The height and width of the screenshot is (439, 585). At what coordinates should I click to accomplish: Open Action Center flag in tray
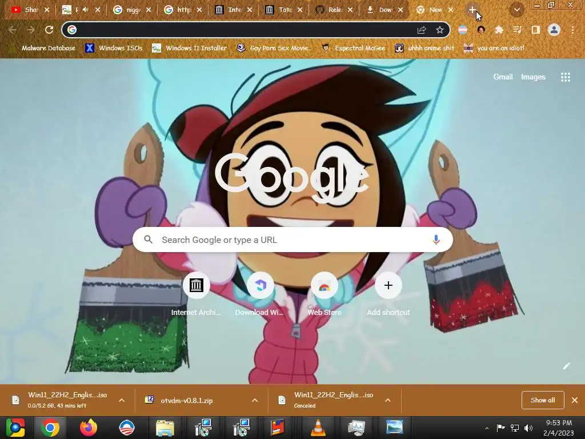pos(500,428)
